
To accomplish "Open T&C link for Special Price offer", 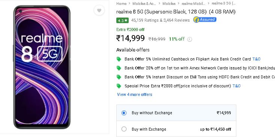I will [236, 86].
